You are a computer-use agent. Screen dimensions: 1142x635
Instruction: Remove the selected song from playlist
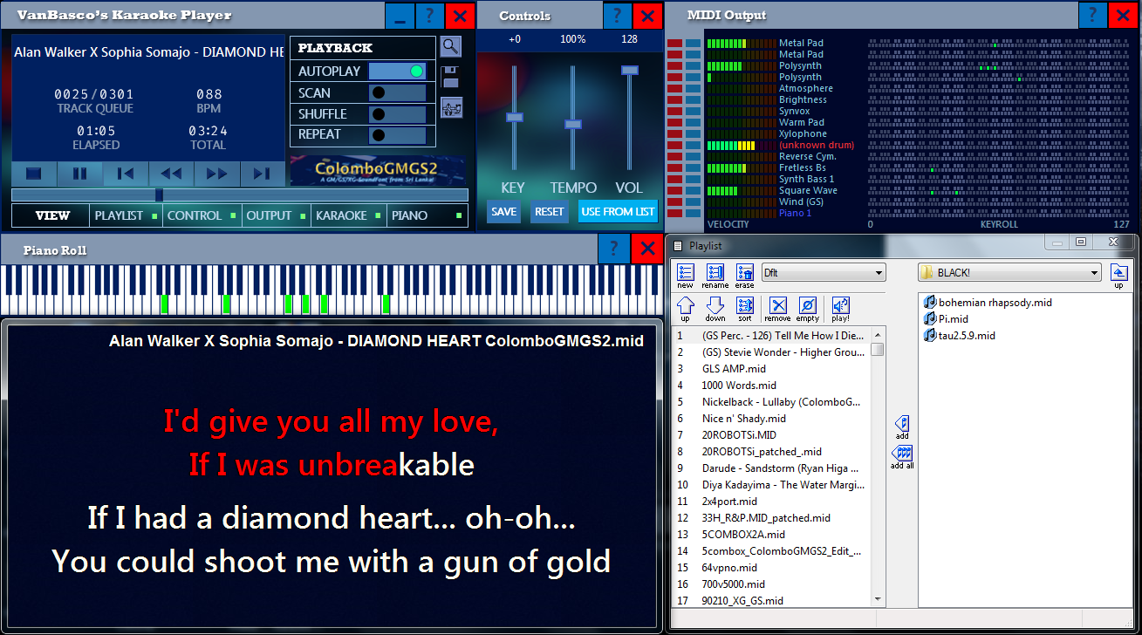(777, 309)
